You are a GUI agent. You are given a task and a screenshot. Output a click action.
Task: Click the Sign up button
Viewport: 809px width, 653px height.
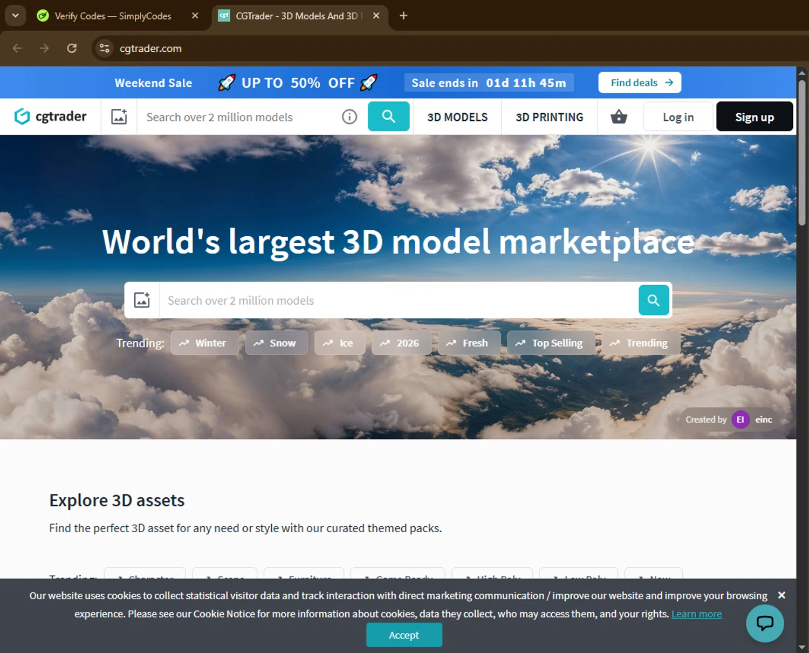point(755,117)
